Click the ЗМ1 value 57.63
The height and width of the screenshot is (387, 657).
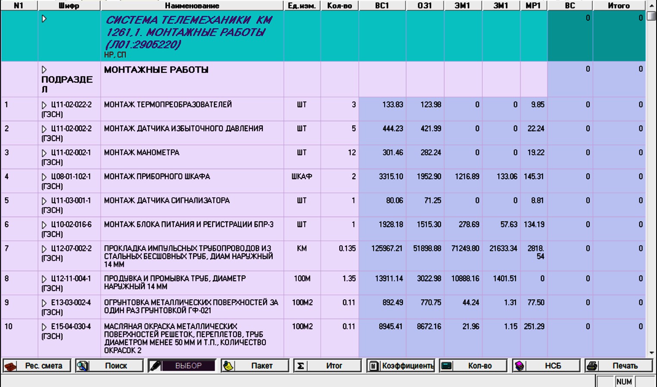coord(509,224)
